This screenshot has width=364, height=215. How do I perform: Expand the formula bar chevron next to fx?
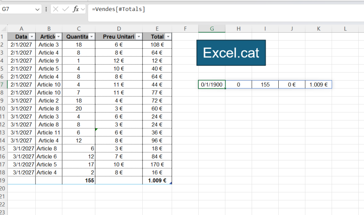[83, 9]
